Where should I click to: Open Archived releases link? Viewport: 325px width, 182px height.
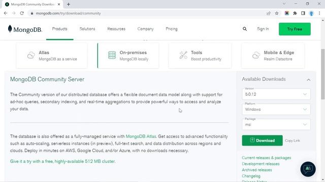[257, 170]
